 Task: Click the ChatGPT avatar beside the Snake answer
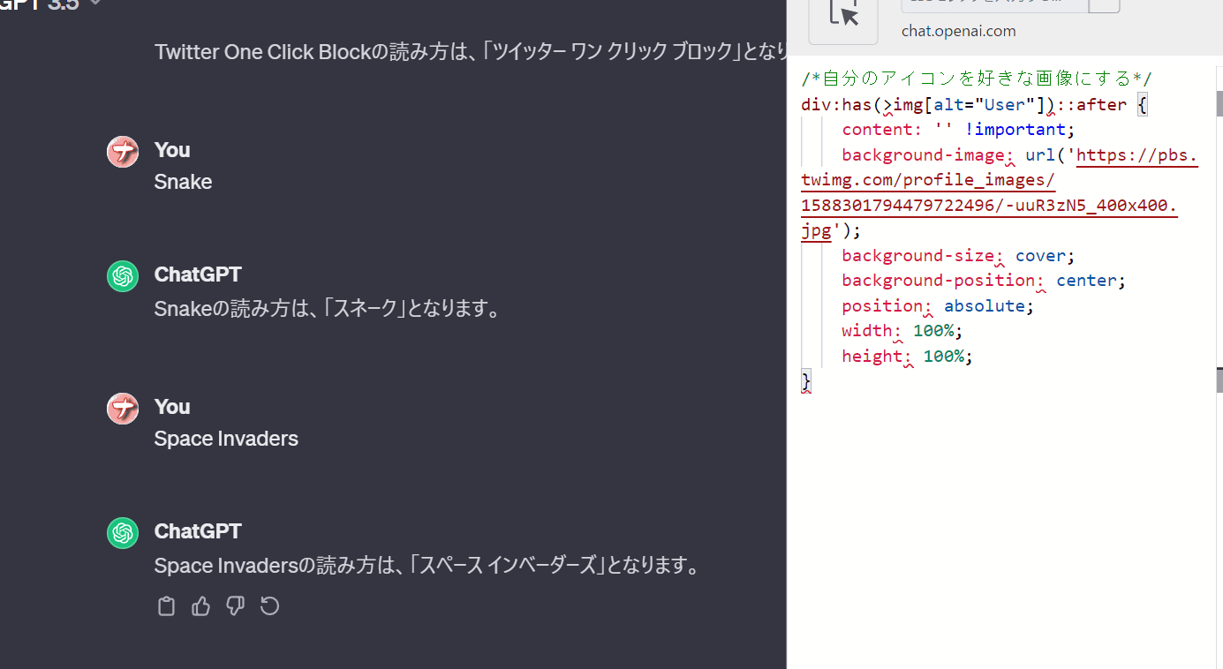click(122, 276)
